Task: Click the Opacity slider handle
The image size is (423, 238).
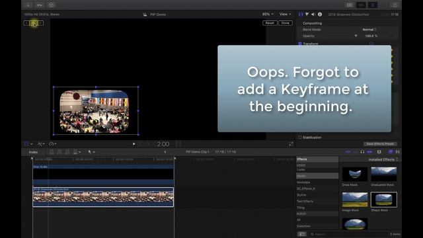Action: pos(356,36)
